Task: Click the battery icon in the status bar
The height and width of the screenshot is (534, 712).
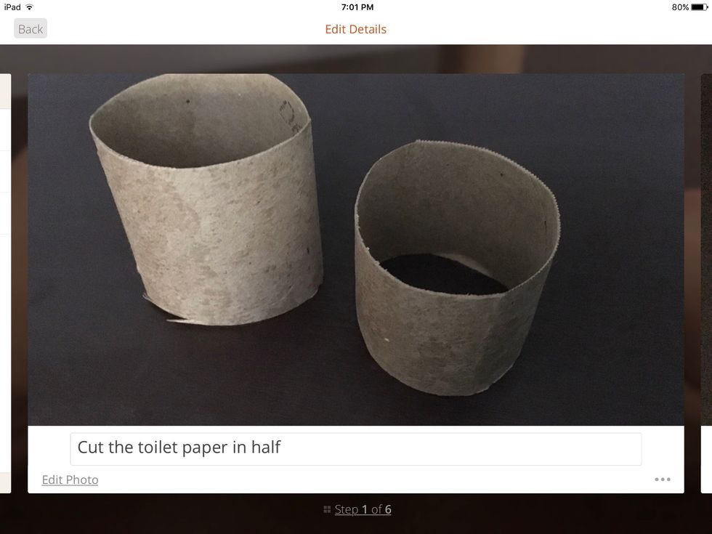Action: [700, 7]
